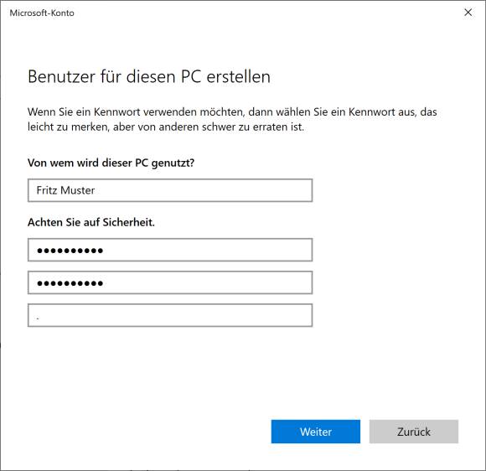This screenshot has height=471, width=486.
Task: Click the empty password hint field
Action: 170,315
